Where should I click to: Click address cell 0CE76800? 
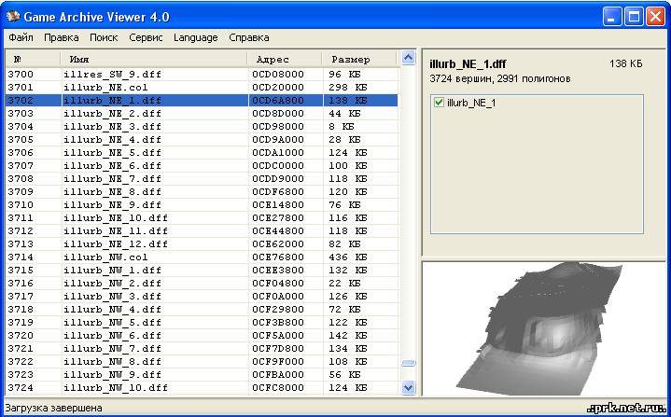[278, 257]
